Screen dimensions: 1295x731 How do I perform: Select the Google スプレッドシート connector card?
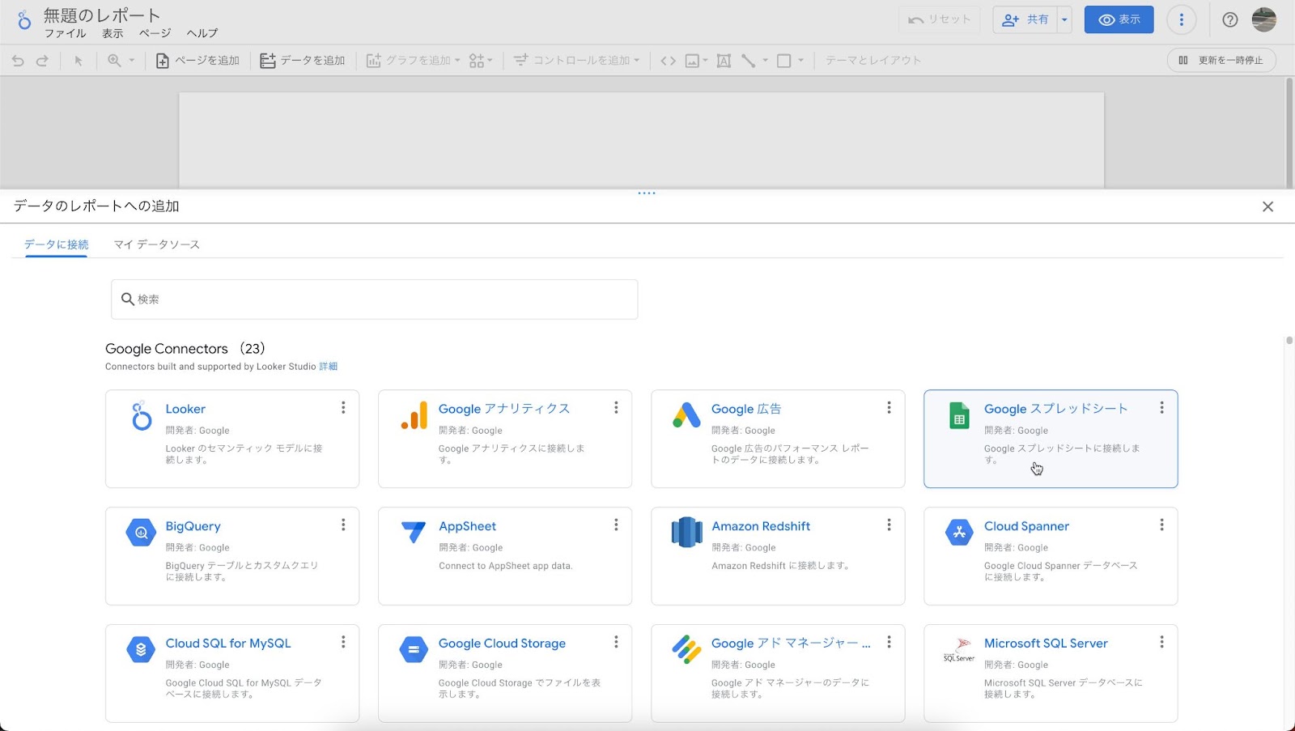pos(1051,439)
